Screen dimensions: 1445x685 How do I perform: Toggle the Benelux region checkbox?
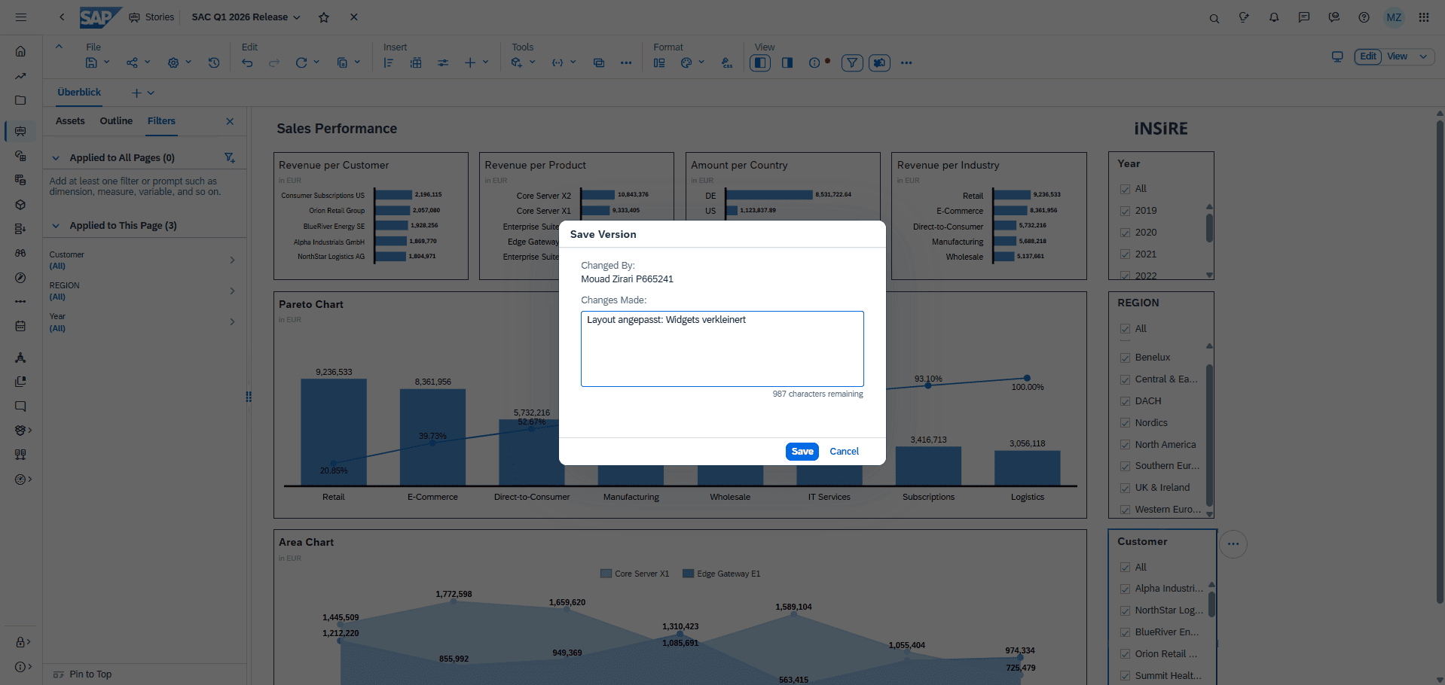[1125, 358]
